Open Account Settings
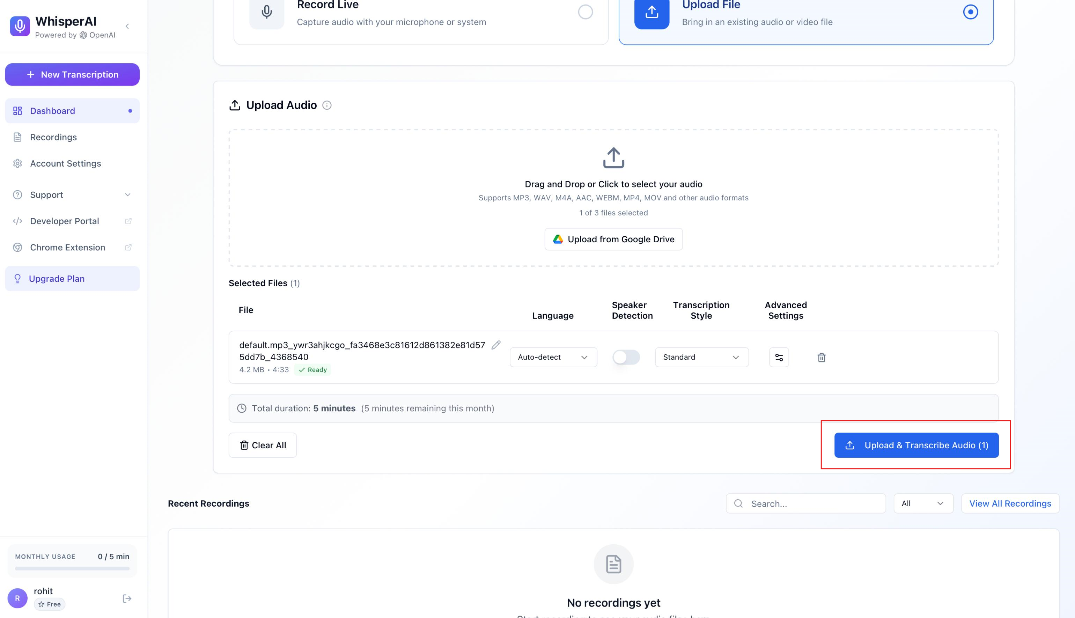 (72, 163)
